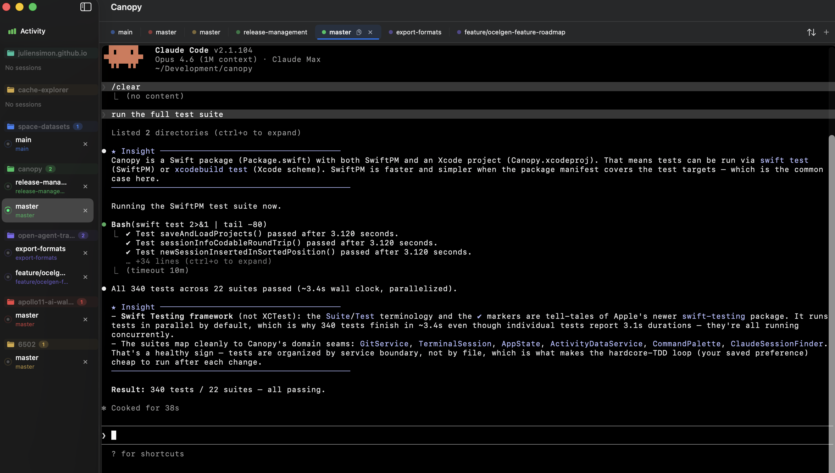Click the 'Cooked for 38s' status line
Viewport: 835px width, 473px height.
(145, 408)
